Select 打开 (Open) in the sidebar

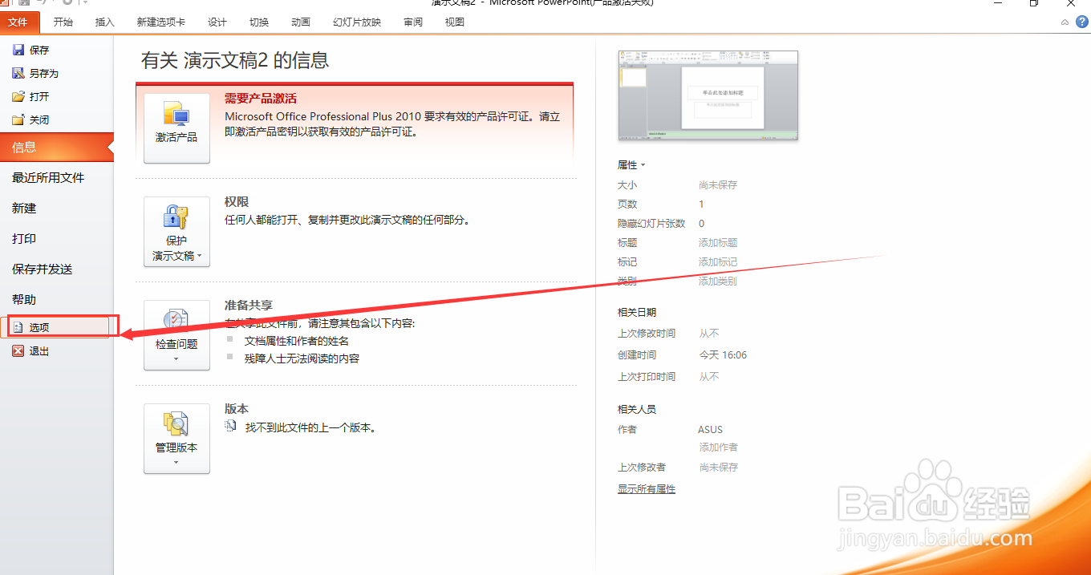[32, 95]
